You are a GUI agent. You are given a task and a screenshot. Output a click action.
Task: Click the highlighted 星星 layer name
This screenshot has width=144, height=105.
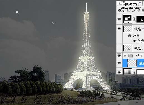coord(141,63)
